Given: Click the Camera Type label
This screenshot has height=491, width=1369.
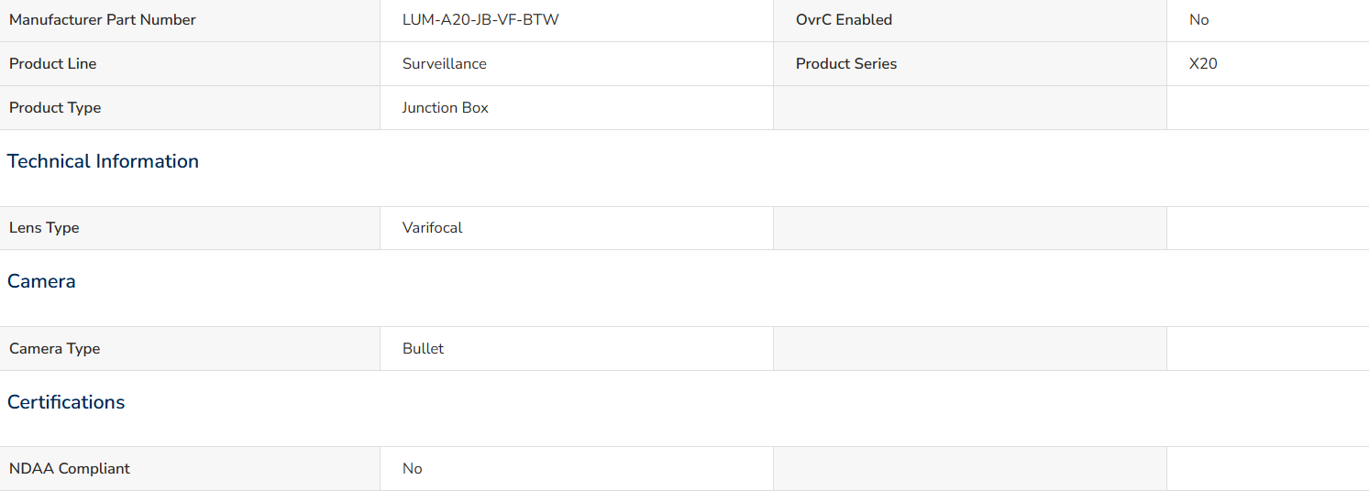Looking at the screenshot, I should pos(54,348).
